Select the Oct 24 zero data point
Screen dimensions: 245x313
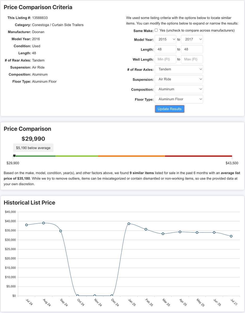pyautogui.click(x=78, y=296)
